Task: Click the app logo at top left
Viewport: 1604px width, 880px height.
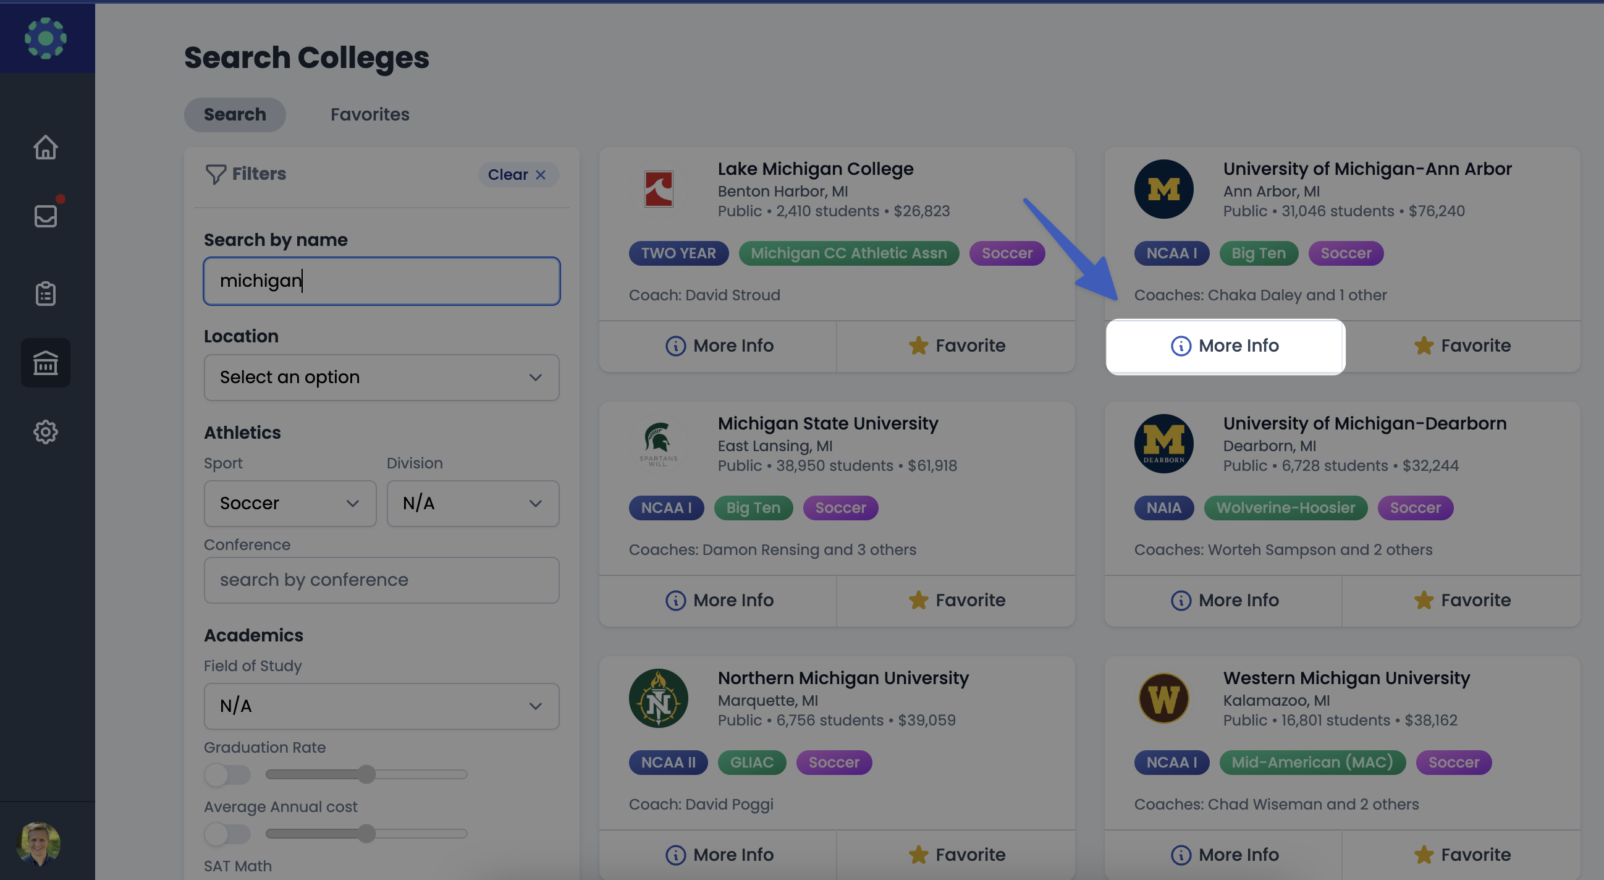Action: (x=46, y=38)
